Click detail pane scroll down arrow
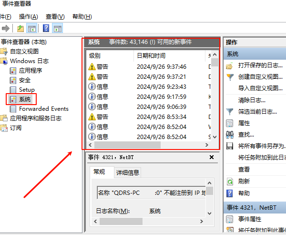The height and width of the screenshot is (235, 286). click(x=210, y=214)
